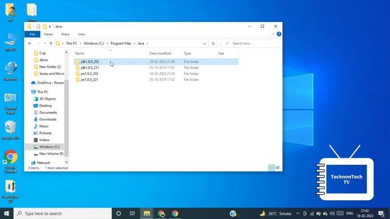390x219 pixels.
Task: Open Documents in navigation pane
Action: tap(48, 113)
